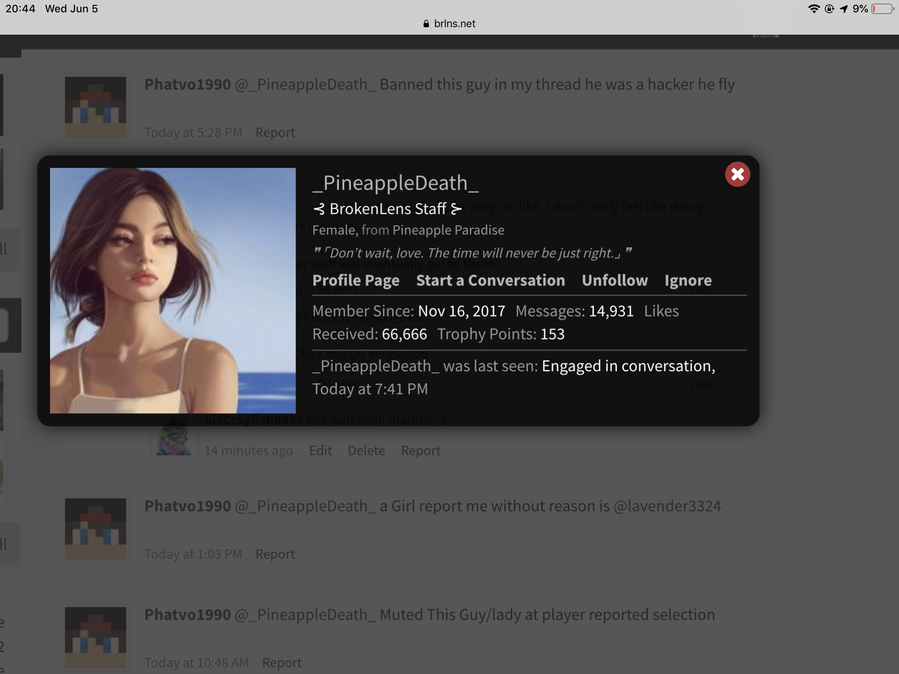Select the 'Engaged in conversation,' status text
The width and height of the screenshot is (899, 674).
click(x=629, y=366)
